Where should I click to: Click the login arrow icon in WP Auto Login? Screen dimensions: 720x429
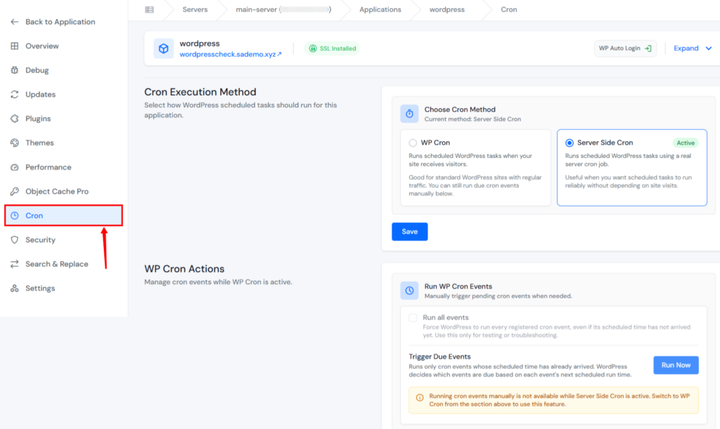(x=648, y=48)
